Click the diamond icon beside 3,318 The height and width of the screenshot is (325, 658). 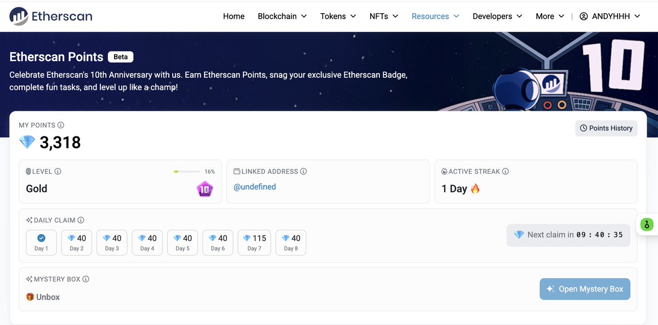(x=27, y=142)
